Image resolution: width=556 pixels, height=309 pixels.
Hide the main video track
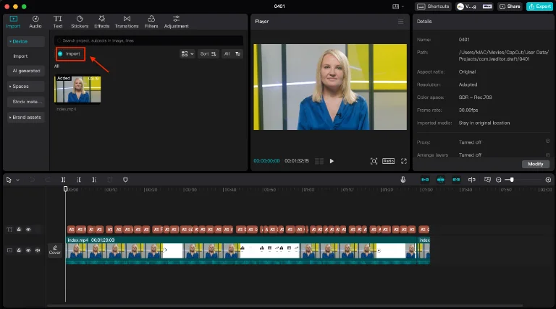pyautogui.click(x=28, y=251)
